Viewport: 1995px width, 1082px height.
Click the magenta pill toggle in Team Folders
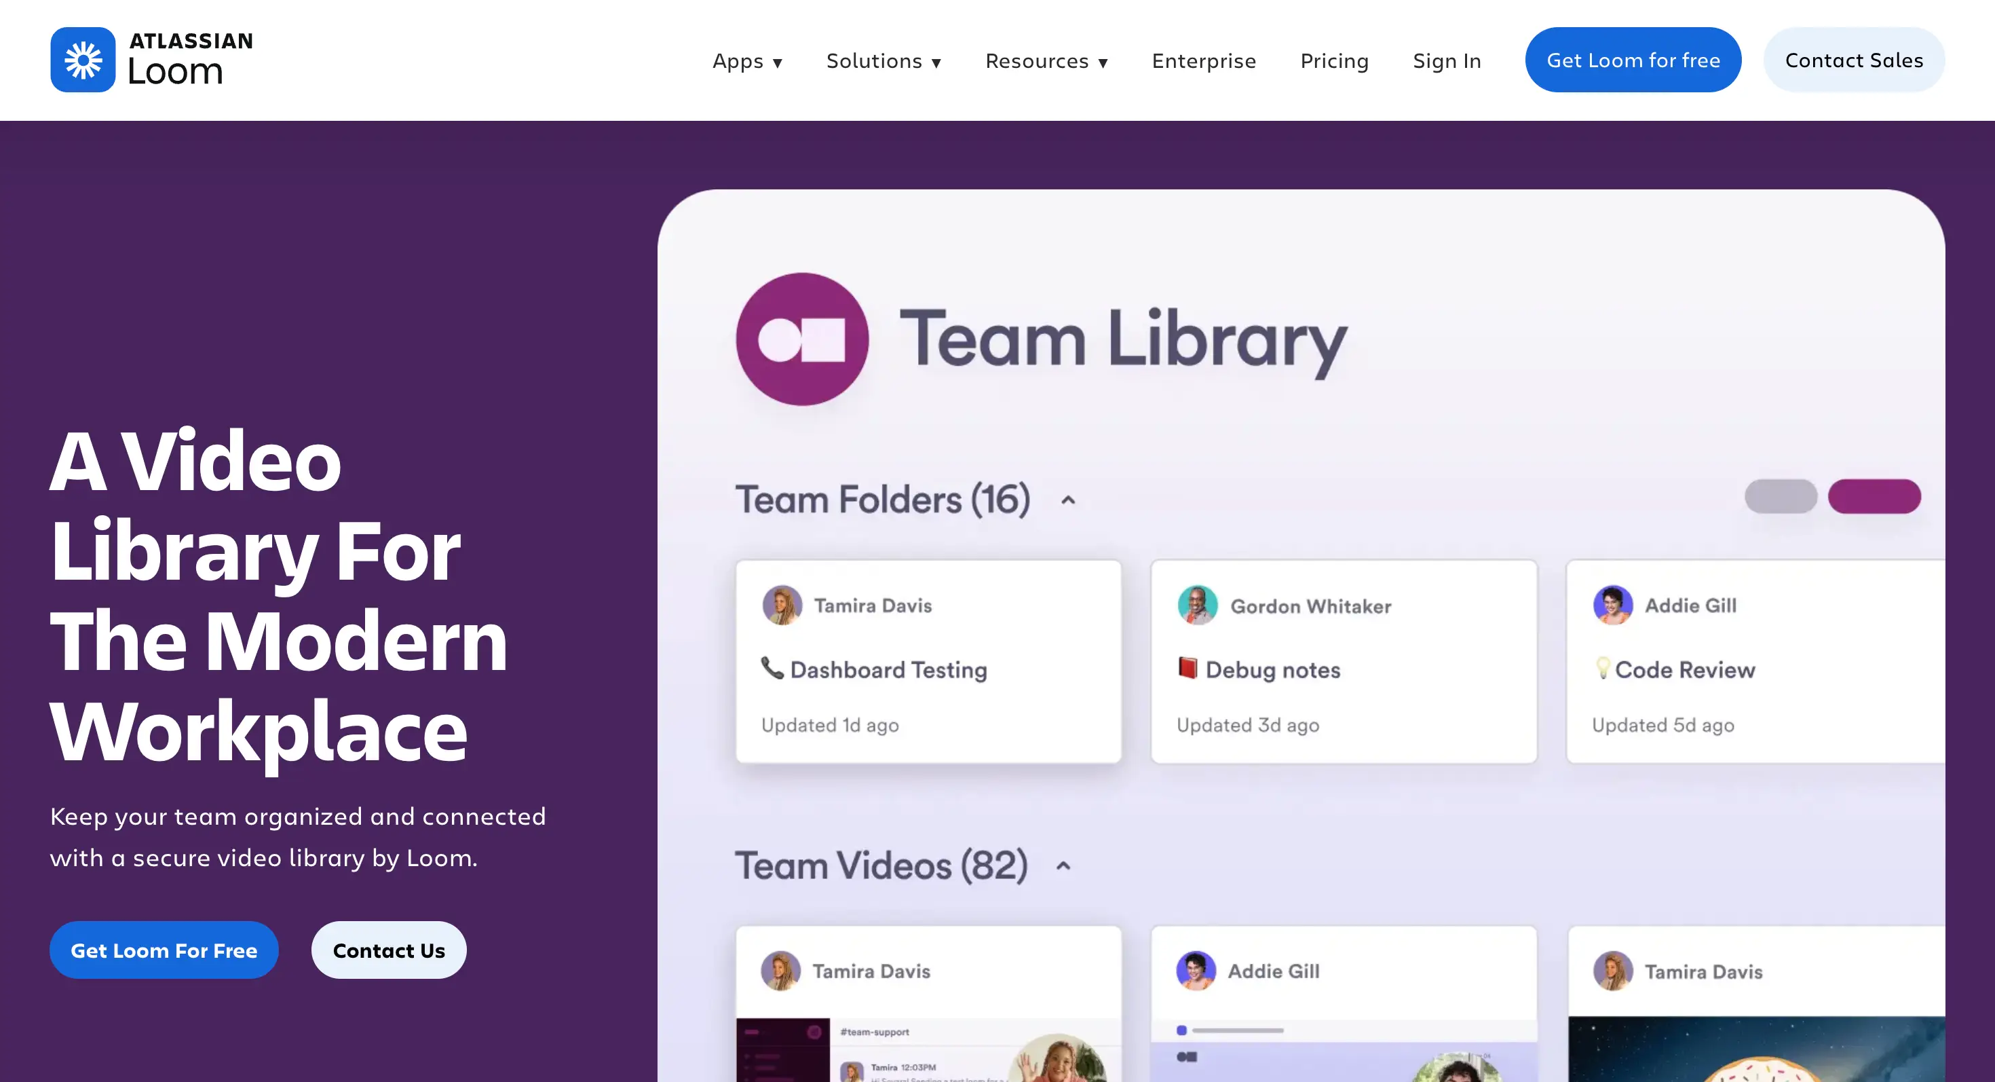(1874, 496)
